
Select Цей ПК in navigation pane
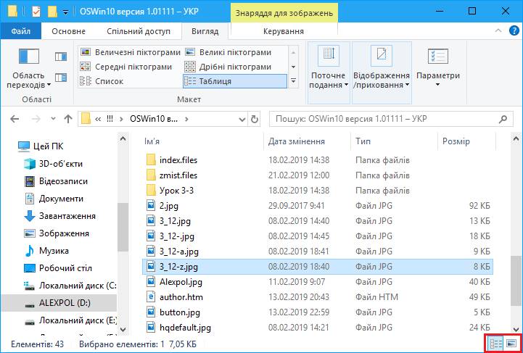click(x=41, y=146)
